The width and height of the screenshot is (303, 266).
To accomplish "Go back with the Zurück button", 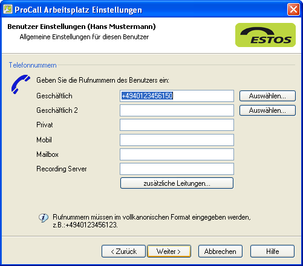I will (x=123, y=252).
